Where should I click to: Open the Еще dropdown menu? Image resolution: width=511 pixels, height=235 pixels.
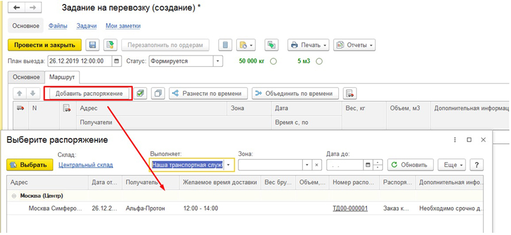tap(453, 165)
